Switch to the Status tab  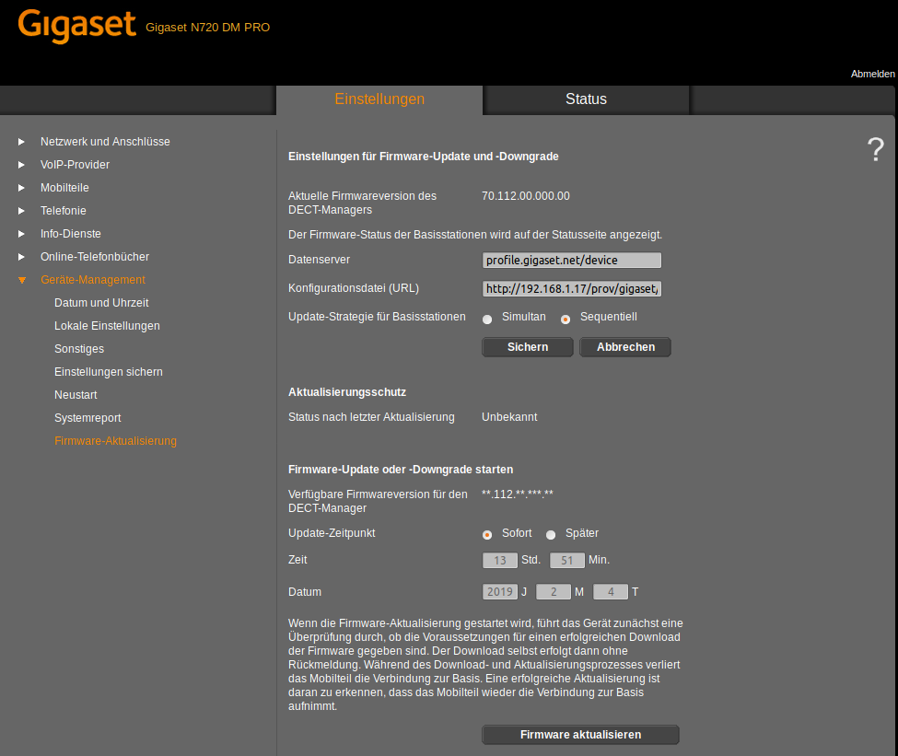point(586,99)
